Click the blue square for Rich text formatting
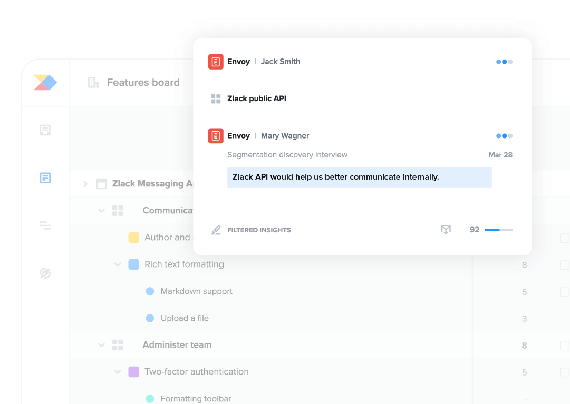The height and width of the screenshot is (404, 570). click(134, 264)
